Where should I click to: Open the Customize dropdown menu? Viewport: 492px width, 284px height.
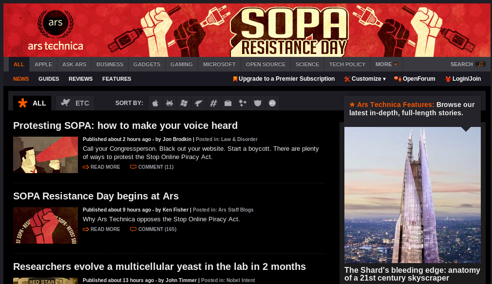tap(368, 79)
